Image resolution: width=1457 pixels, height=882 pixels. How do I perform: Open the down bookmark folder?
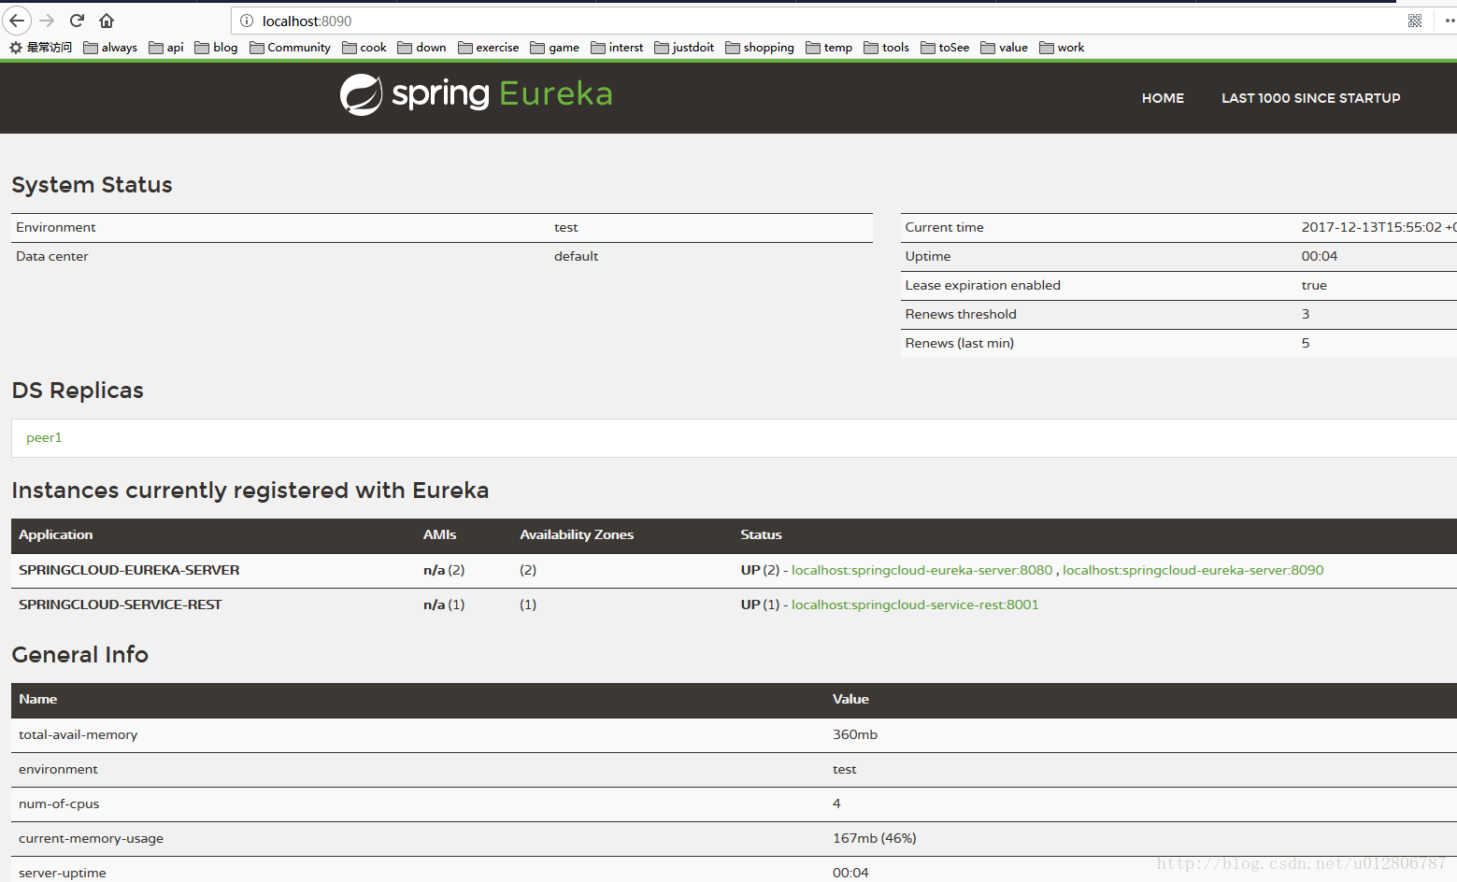tap(421, 48)
